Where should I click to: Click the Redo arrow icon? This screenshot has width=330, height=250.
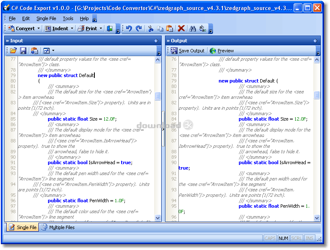tap(139, 28)
